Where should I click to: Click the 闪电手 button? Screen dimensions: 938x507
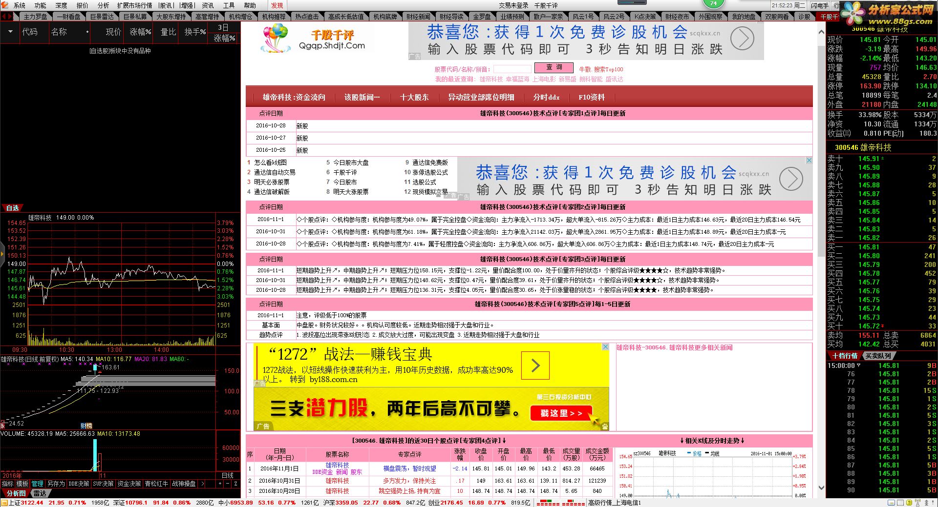pyautogui.click(x=819, y=5)
